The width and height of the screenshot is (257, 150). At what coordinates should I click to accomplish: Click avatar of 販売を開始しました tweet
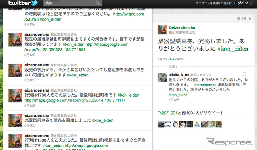15,121
